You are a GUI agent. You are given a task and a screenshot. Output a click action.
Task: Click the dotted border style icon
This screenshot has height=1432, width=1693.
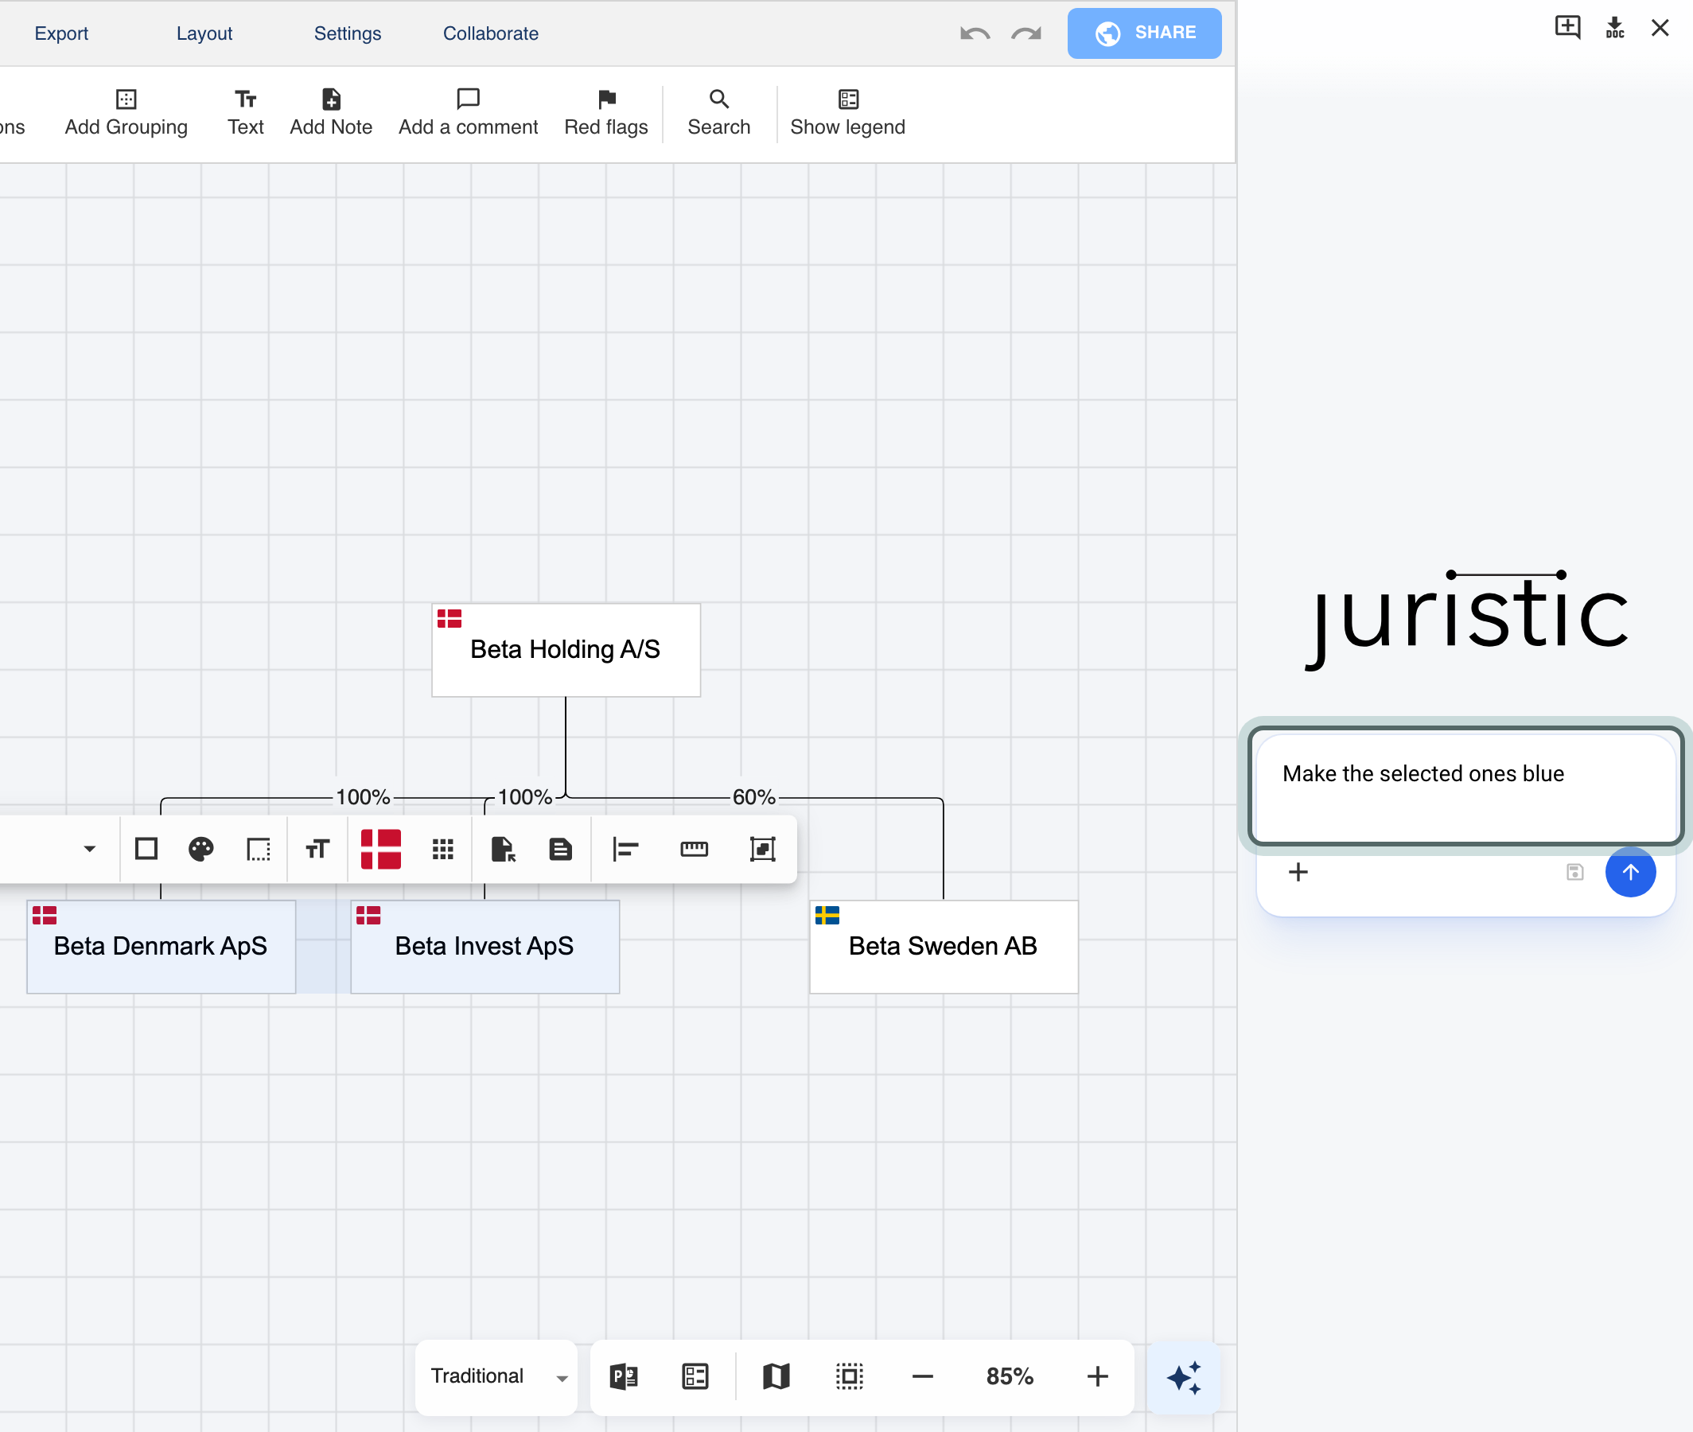point(258,849)
